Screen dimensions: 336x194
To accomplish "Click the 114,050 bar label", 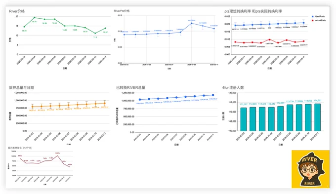I will pyautogui.click(x=308, y=101).
